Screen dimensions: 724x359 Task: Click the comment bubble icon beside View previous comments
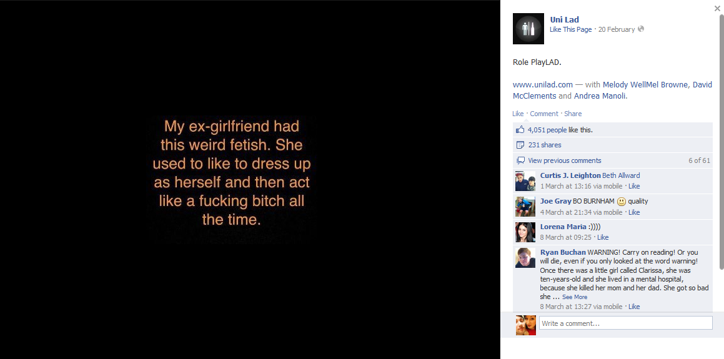click(x=521, y=160)
